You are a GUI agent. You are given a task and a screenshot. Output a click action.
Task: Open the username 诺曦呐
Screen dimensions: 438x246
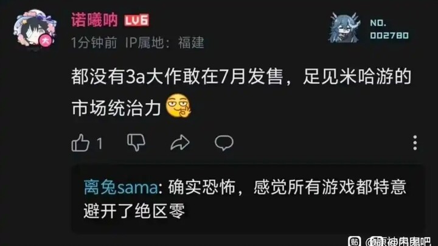click(x=94, y=20)
